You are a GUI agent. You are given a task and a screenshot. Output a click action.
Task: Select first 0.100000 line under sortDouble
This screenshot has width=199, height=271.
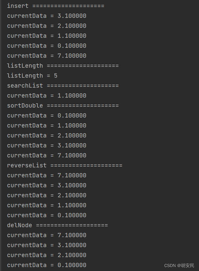pos(47,115)
